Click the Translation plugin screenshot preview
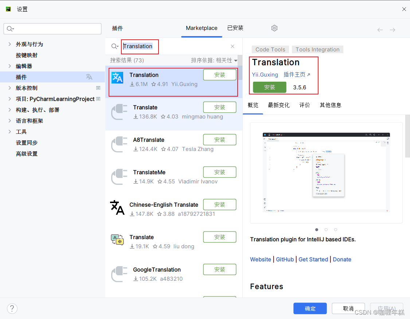410x319 pixels. [x=326, y=172]
